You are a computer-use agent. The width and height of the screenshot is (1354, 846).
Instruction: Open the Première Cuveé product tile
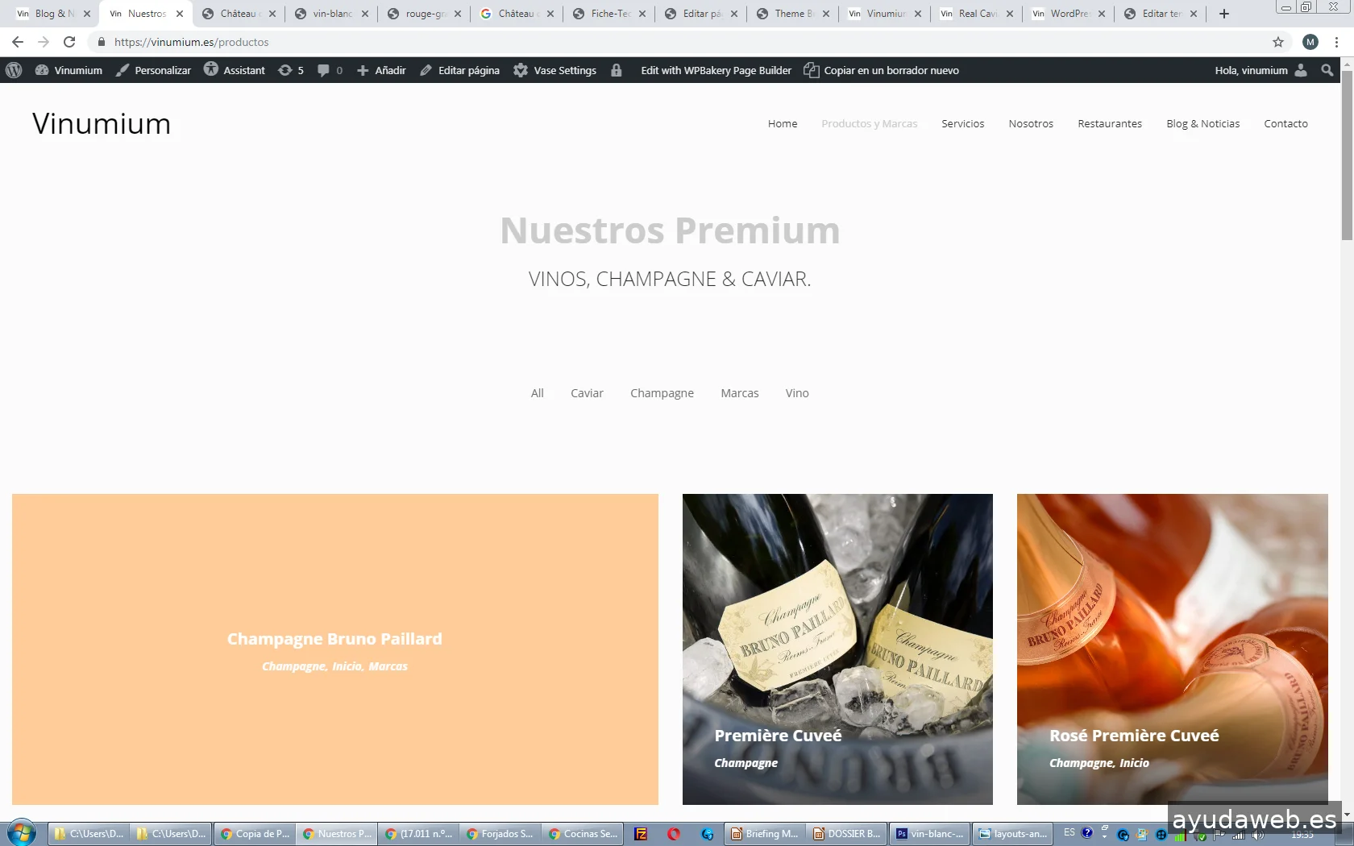pos(837,649)
